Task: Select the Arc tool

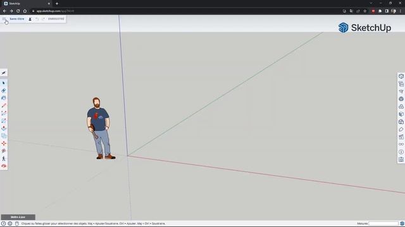Action: pyautogui.click(x=4, y=113)
